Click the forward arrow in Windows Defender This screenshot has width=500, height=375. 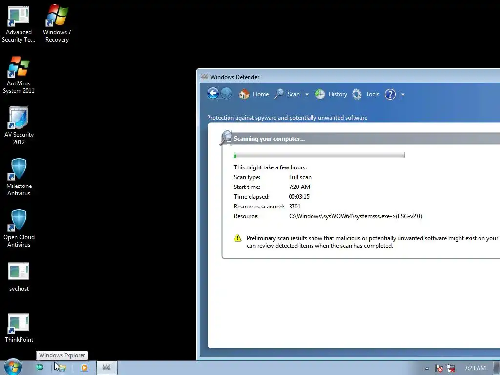(227, 93)
